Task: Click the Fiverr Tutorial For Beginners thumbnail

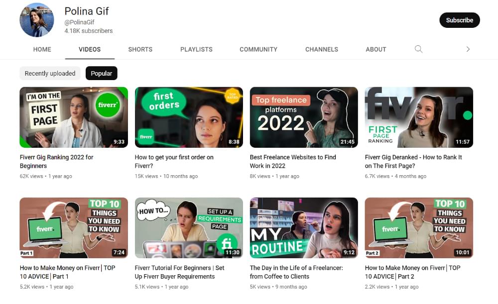Action: pos(189,228)
